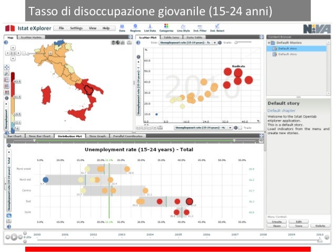Screen dimensions: 336x252
Task: Open the Ind. Filter toolbar icon
Action: pyautogui.click(x=200, y=28)
